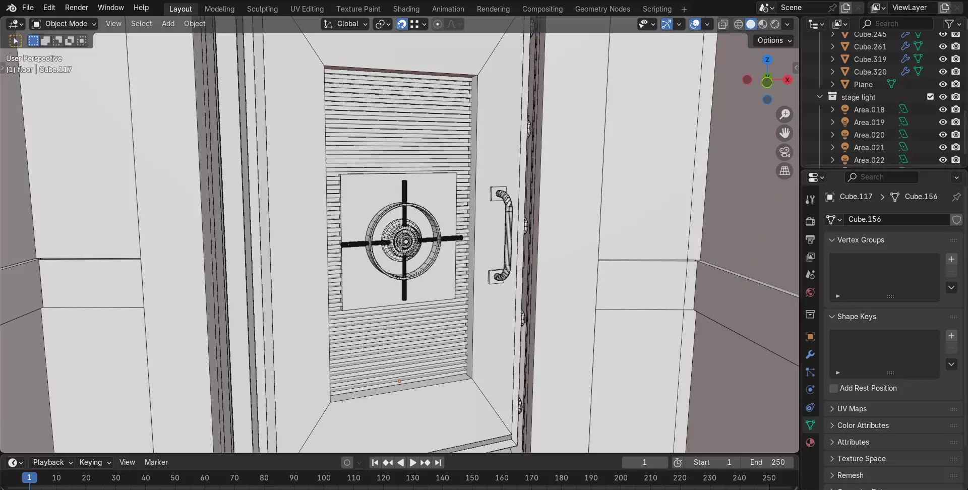This screenshot has width=968, height=490.
Task: Click the red X axis gizmo
Action: [787, 80]
